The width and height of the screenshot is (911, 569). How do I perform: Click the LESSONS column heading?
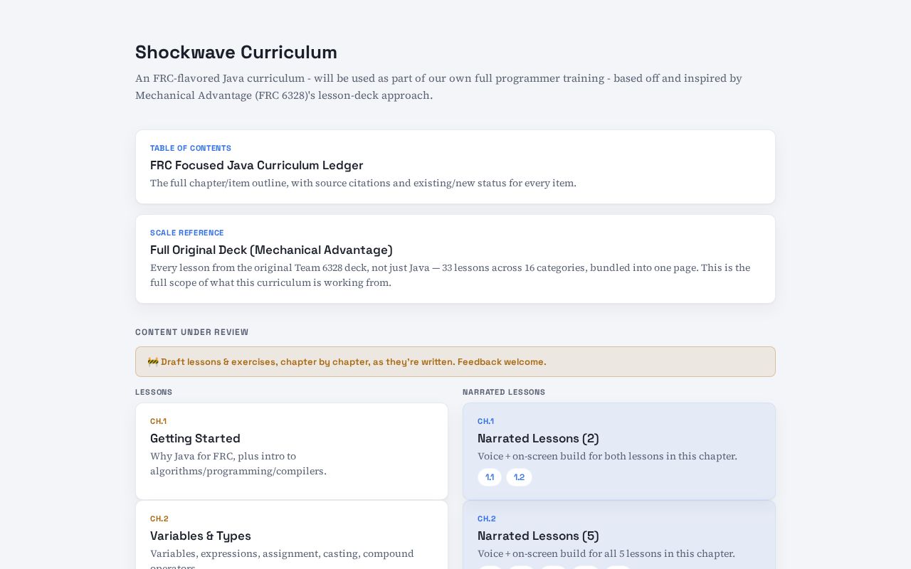pyautogui.click(x=154, y=392)
